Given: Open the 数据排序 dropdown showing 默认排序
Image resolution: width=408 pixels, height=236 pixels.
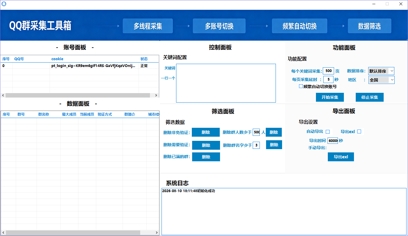Looking at the screenshot, I should point(381,71).
